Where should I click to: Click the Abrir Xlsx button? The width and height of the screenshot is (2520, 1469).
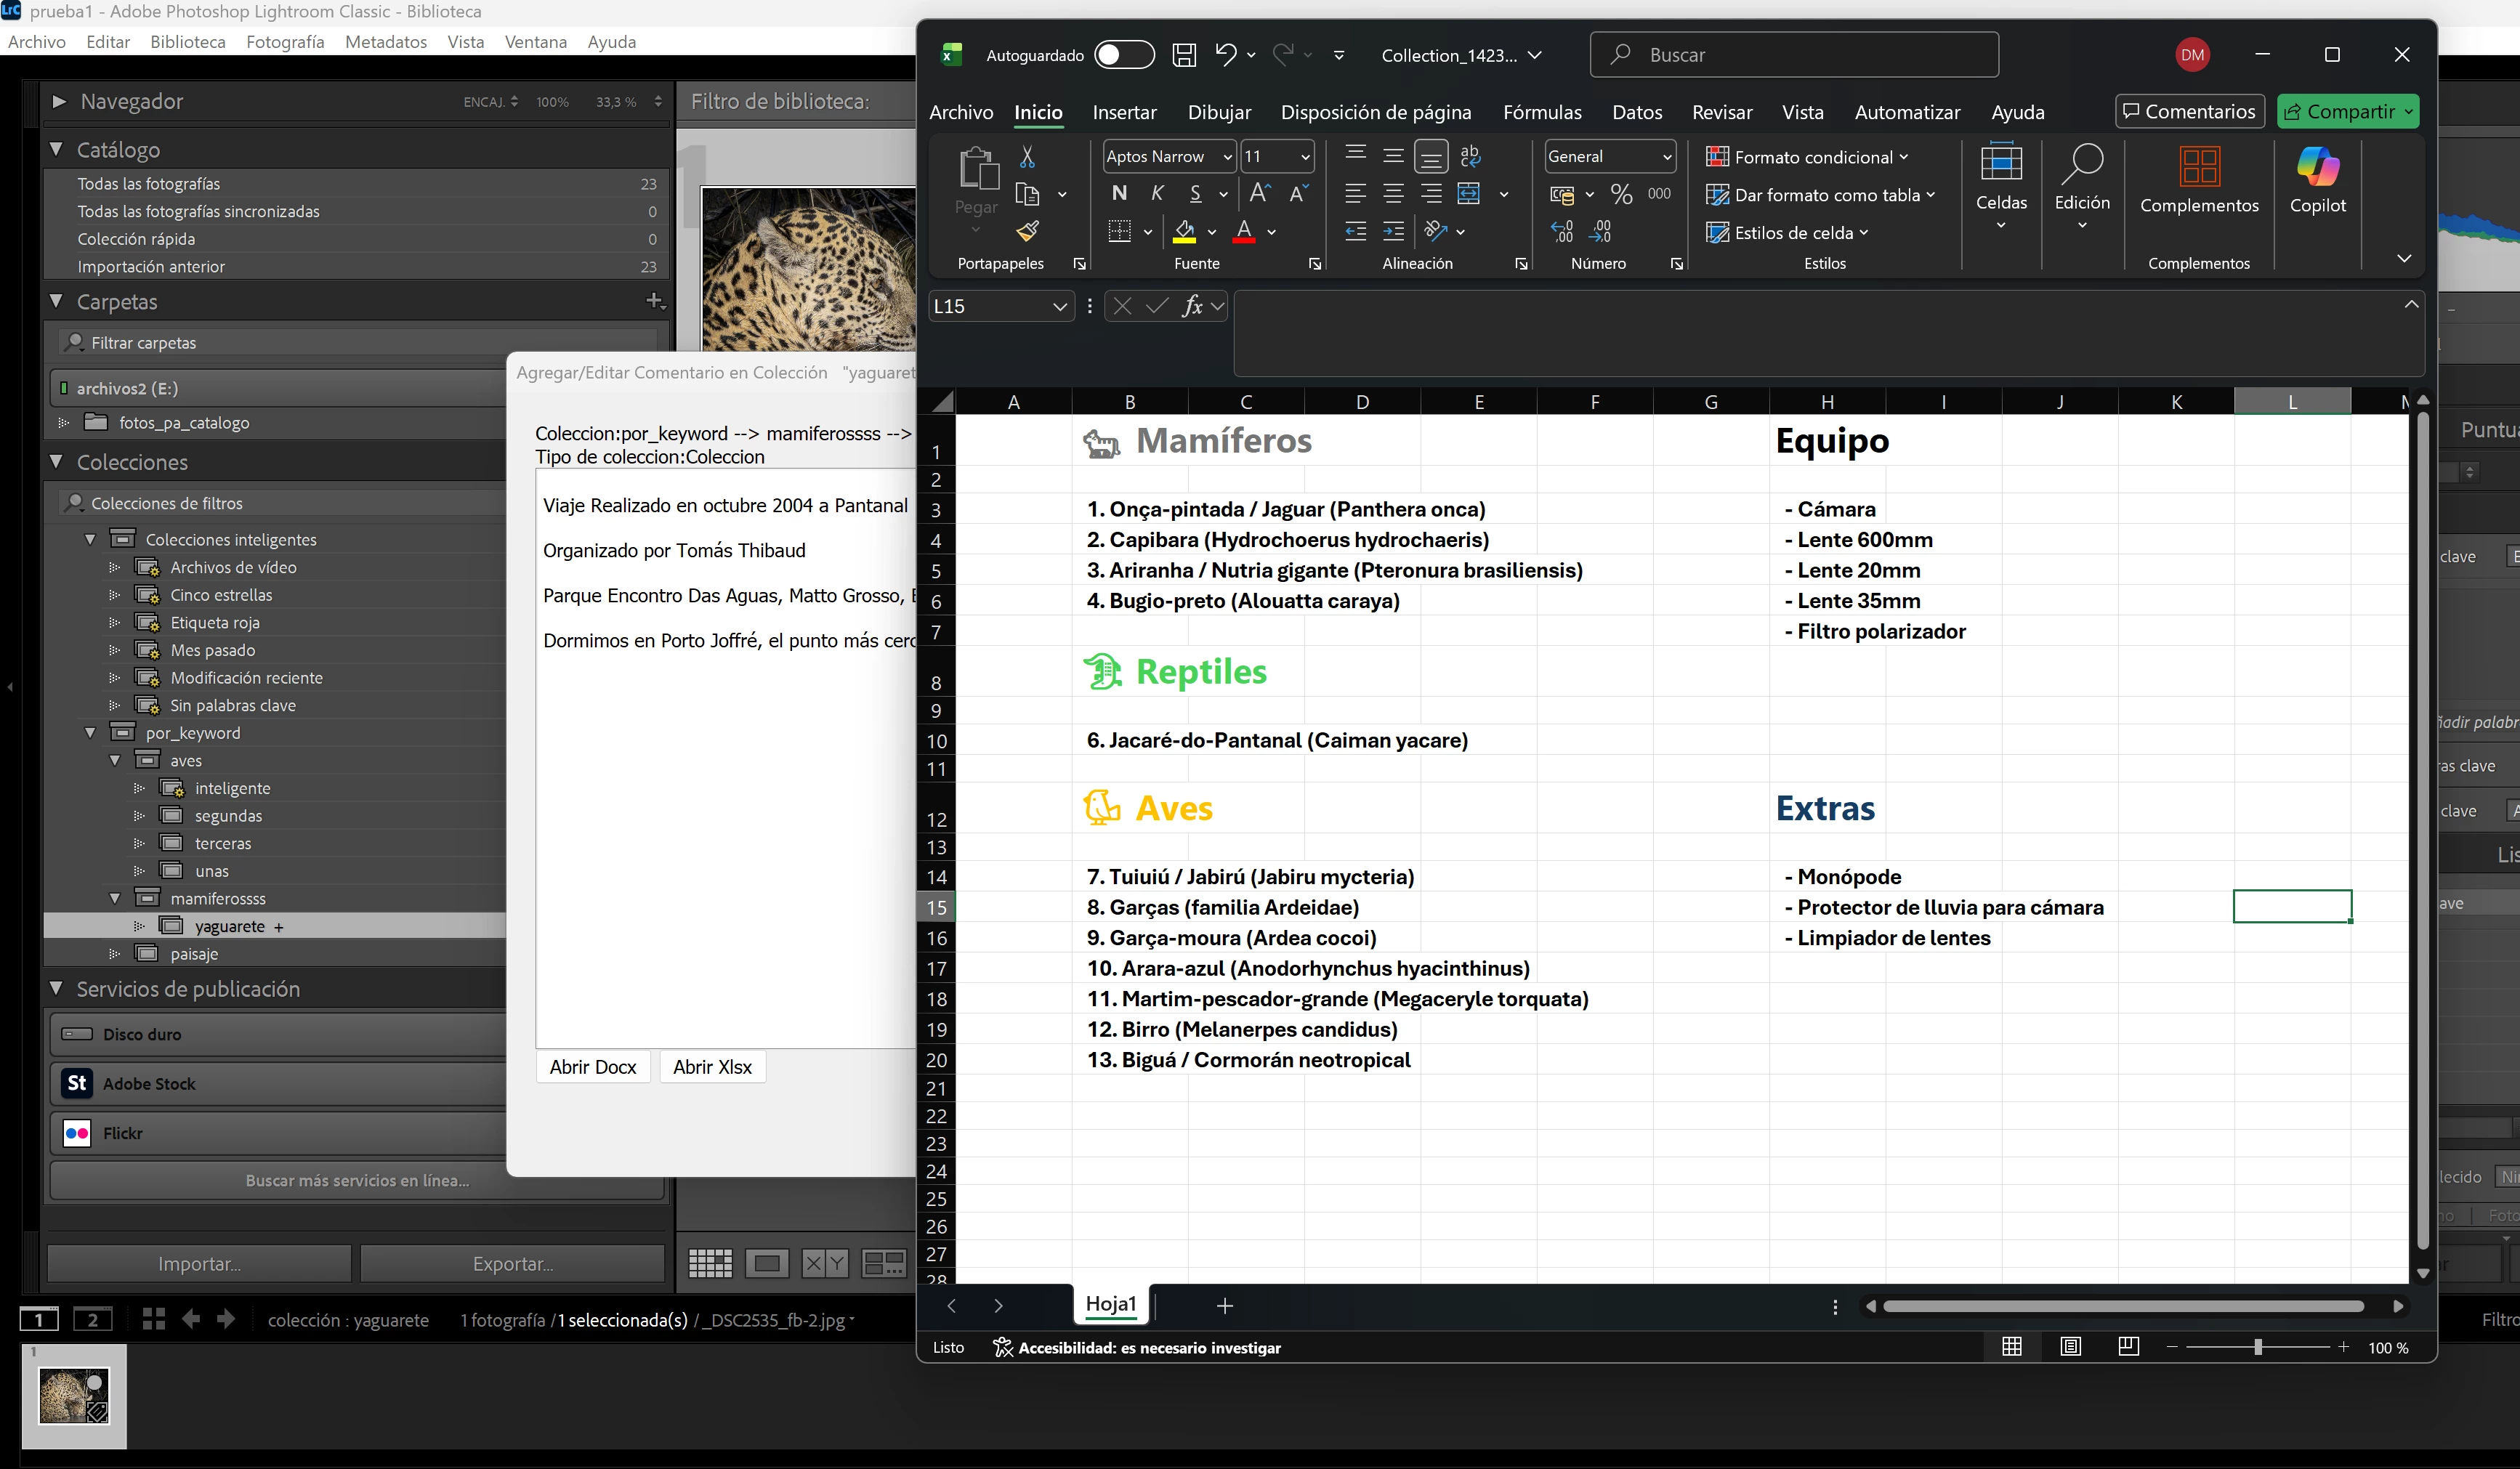tap(712, 1067)
